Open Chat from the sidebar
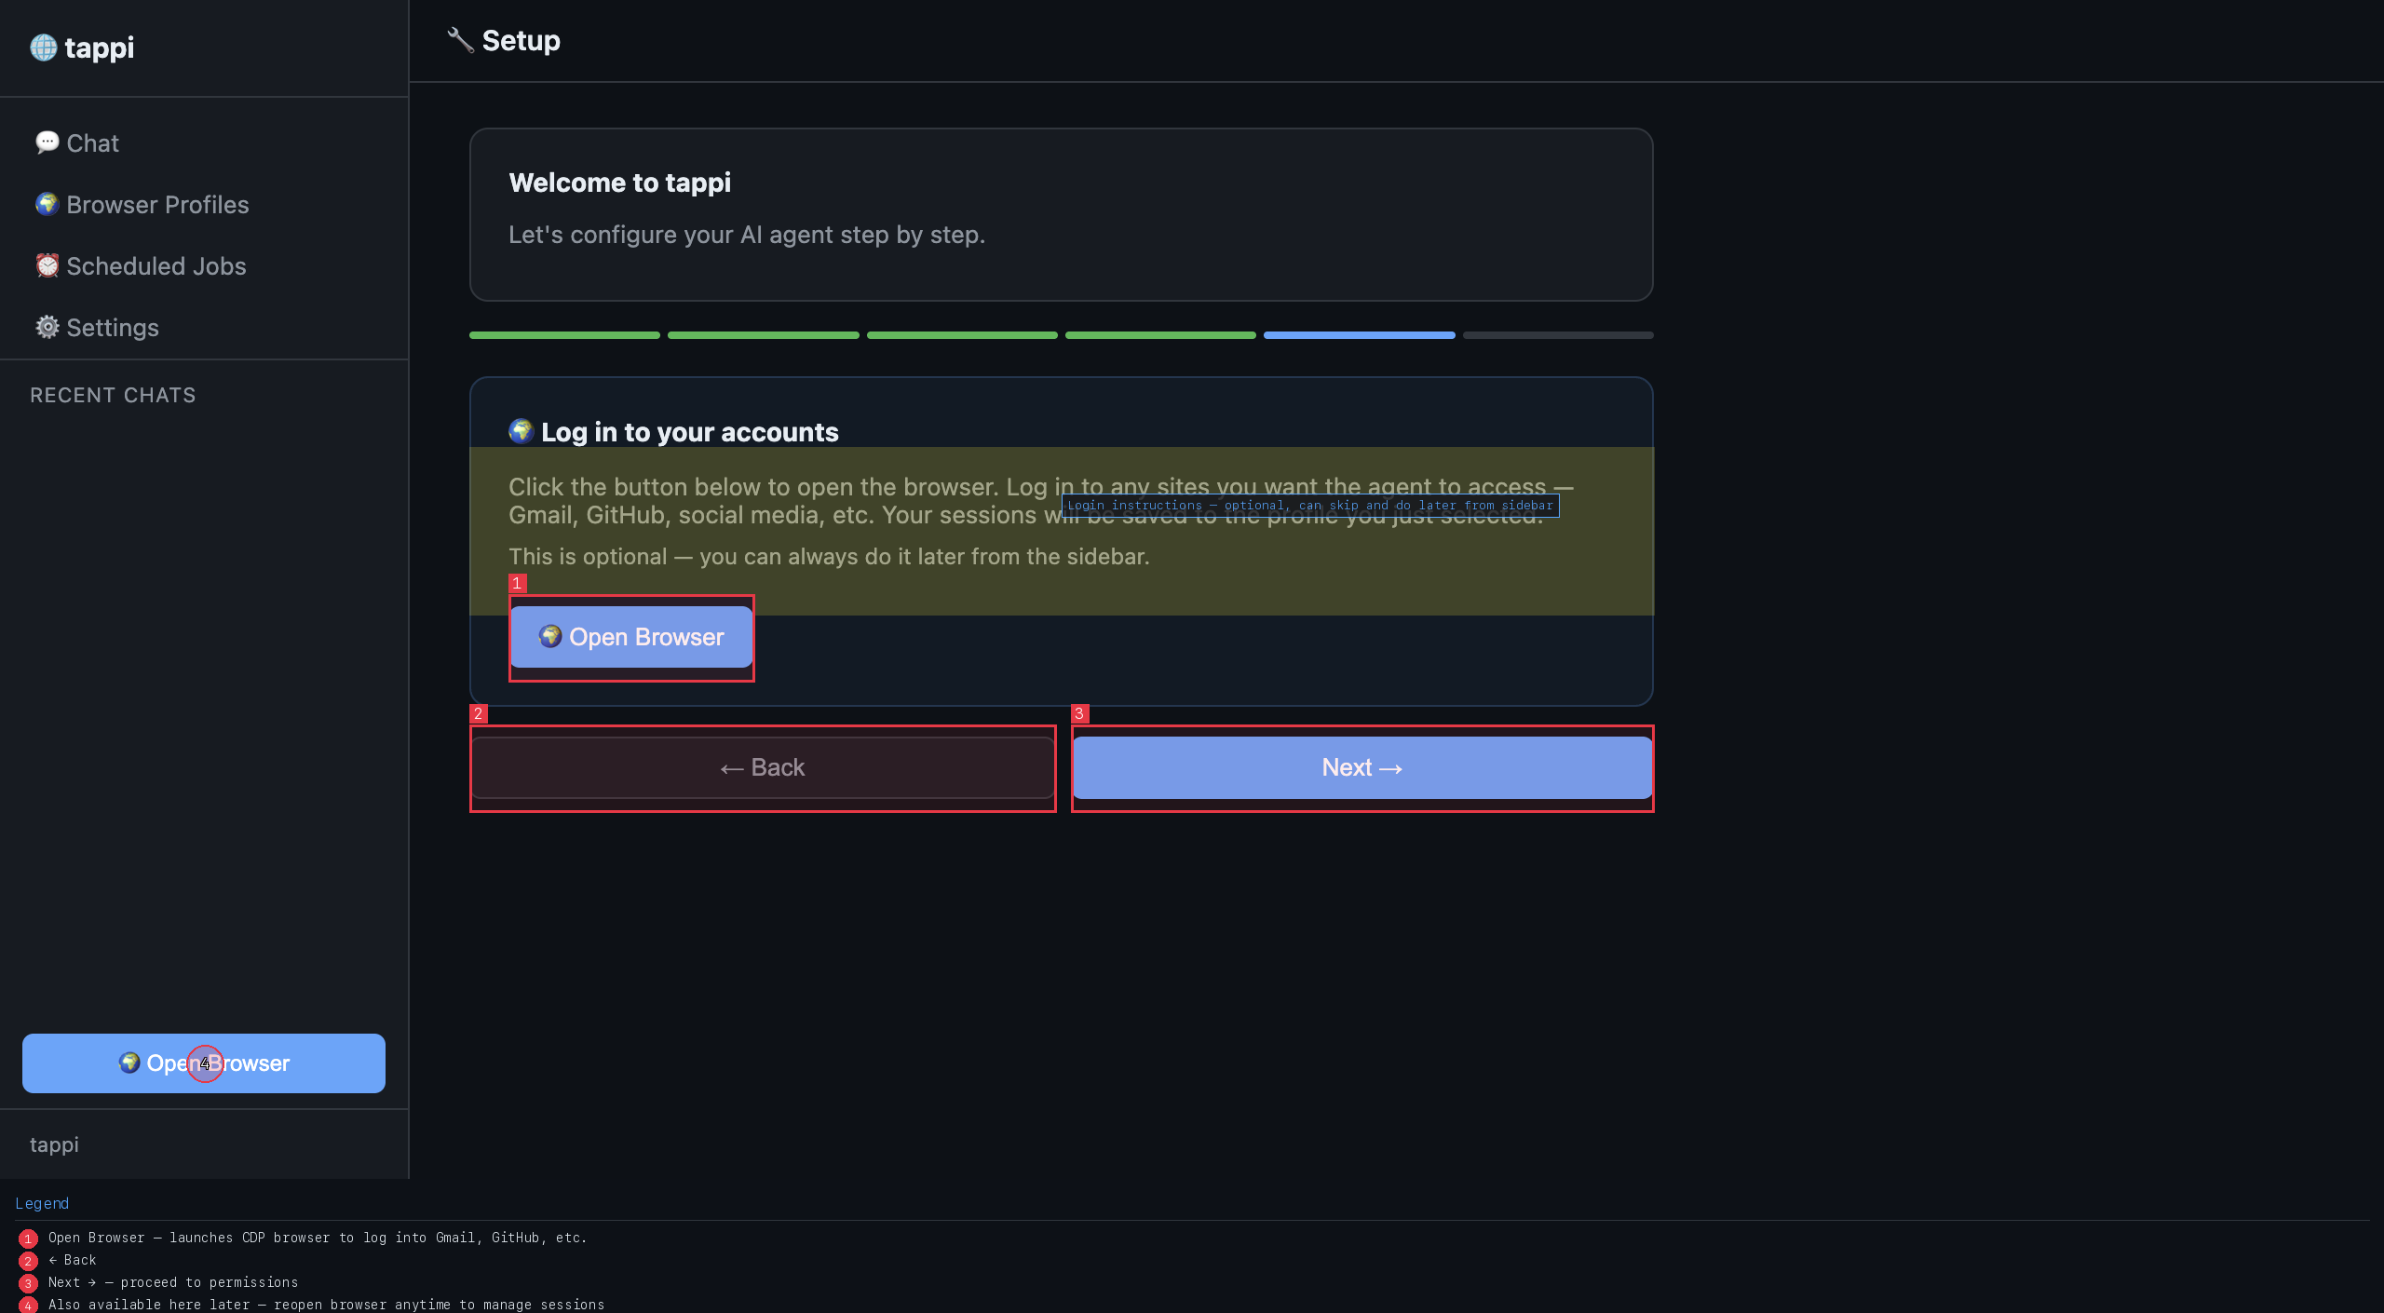The image size is (2384, 1313). point(91,142)
